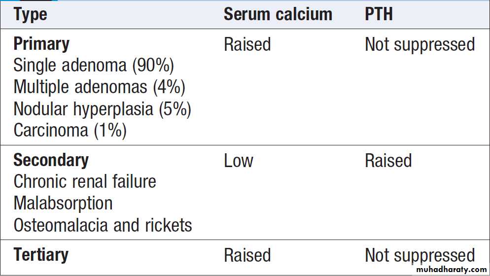Click "Raised" serum calcium in Tertiary row
The width and height of the screenshot is (490, 276).
point(247,255)
